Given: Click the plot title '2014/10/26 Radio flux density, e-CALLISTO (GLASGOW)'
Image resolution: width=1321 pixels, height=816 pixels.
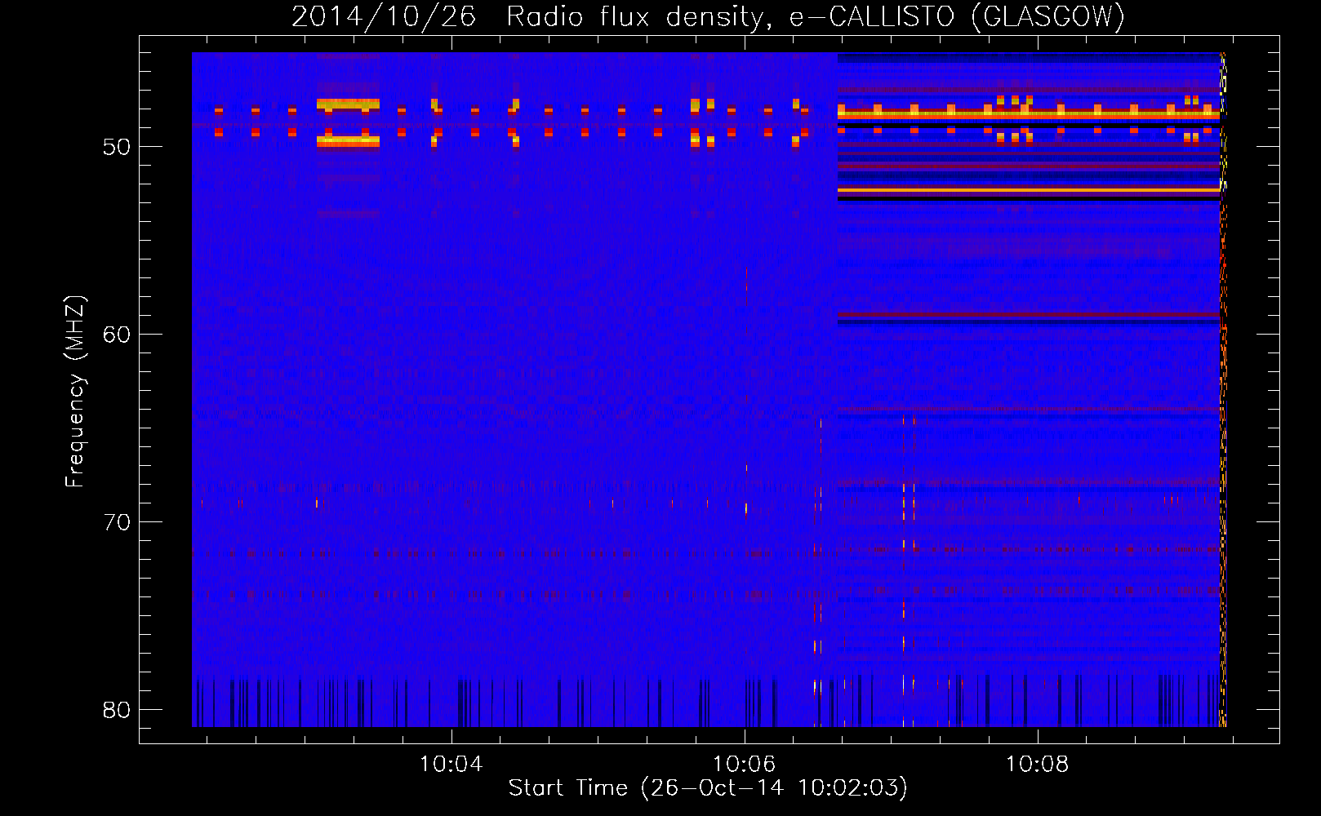Looking at the screenshot, I should pyautogui.click(x=708, y=16).
